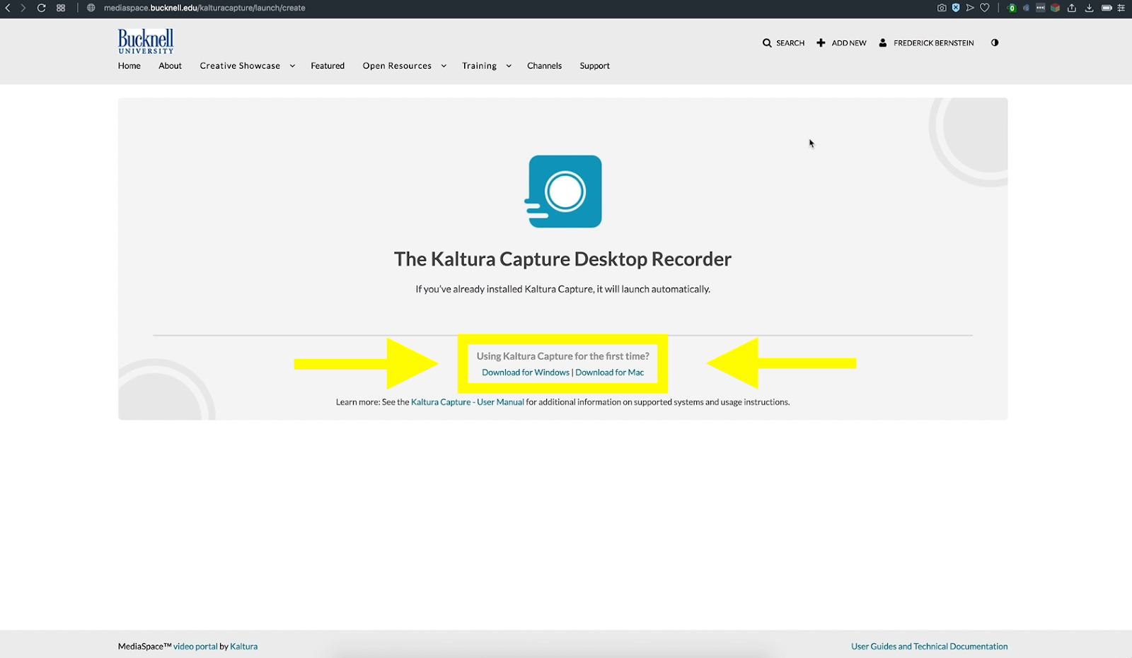Click the user icon beside Frederick Bernstein

(883, 43)
